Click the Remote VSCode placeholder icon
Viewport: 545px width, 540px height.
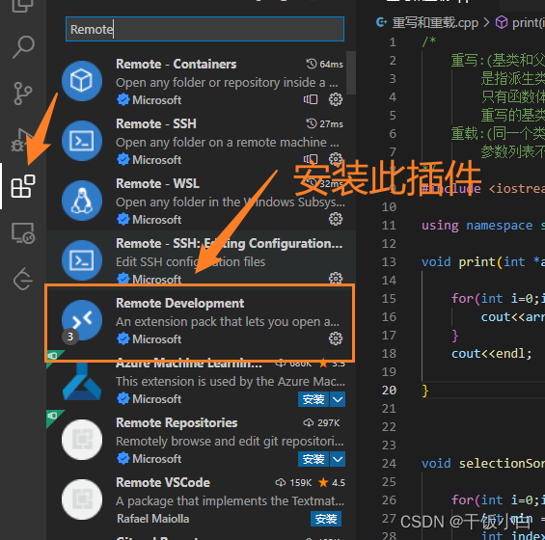pyautogui.click(x=82, y=499)
